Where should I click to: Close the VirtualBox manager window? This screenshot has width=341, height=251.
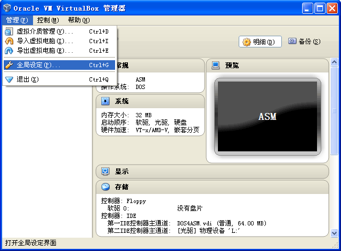coord(332,9)
